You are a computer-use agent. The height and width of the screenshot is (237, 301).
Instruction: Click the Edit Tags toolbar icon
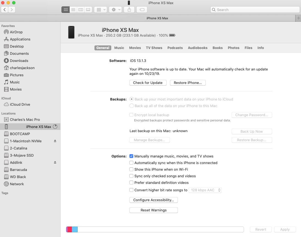click(142, 10)
